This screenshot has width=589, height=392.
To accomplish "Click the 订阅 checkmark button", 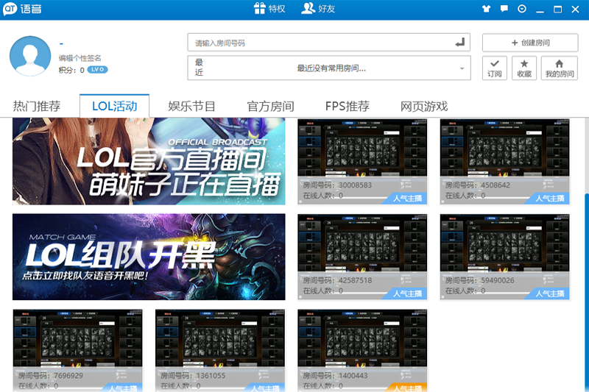I will click(x=495, y=68).
